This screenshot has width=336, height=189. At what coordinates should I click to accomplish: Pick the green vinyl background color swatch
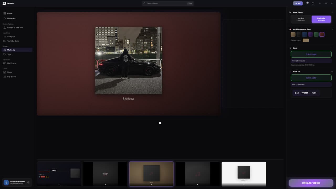click(316, 34)
